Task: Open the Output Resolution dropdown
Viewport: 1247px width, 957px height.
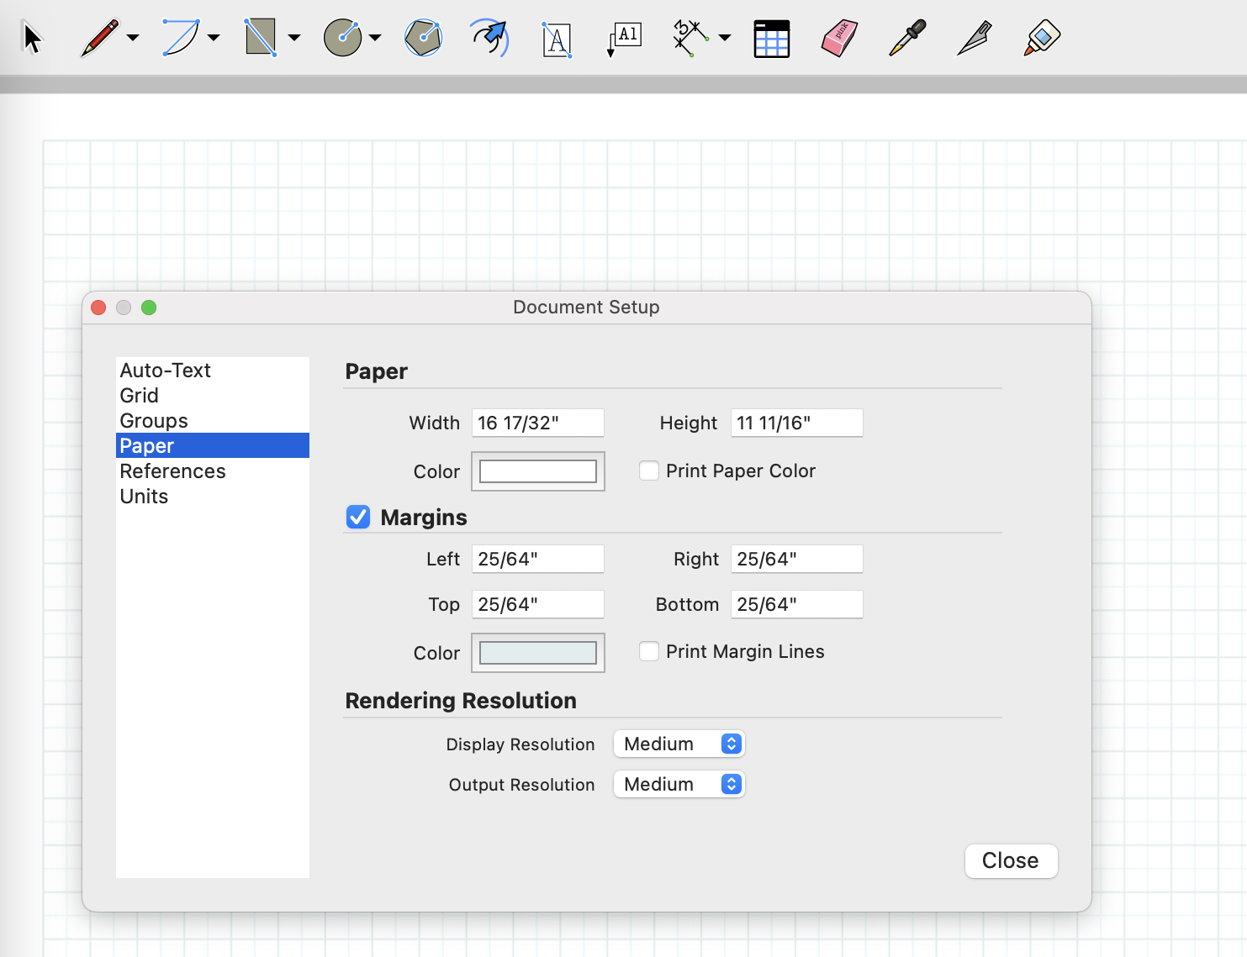Action: [679, 784]
